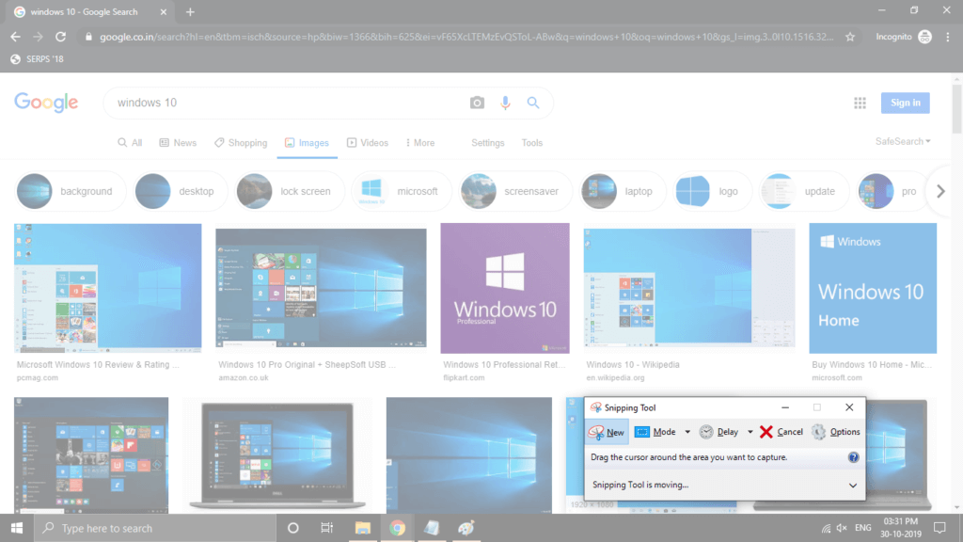Open the Incognito profile icon
The width and height of the screenshot is (963, 542).
924,37
